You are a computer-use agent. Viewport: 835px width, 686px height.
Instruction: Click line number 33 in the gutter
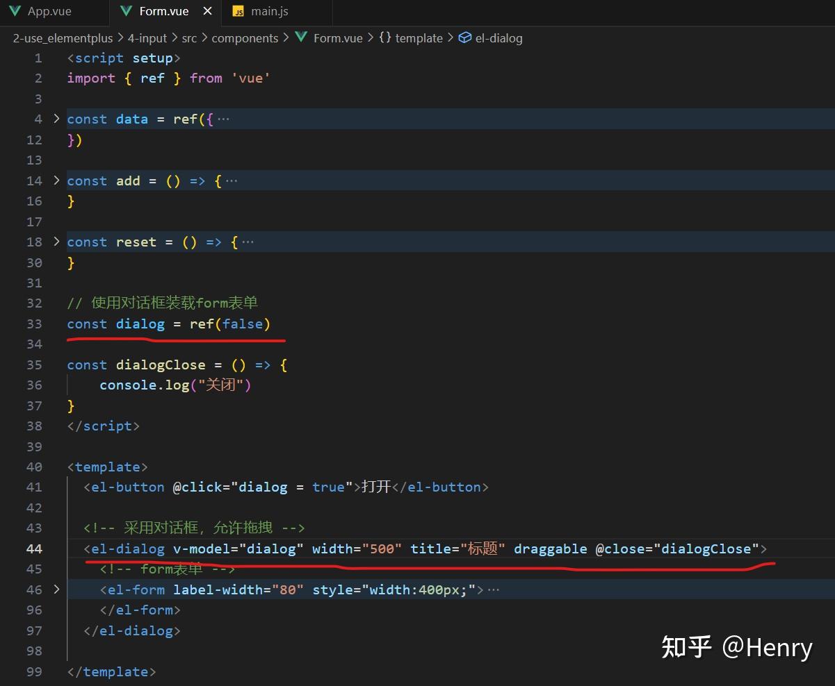click(x=34, y=324)
